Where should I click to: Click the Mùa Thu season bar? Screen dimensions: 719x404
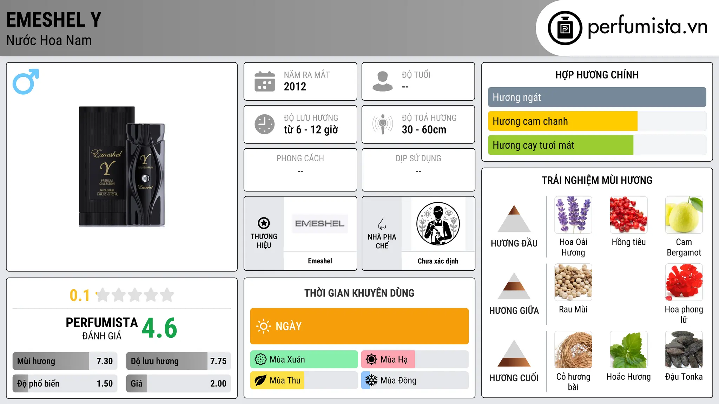[304, 381]
